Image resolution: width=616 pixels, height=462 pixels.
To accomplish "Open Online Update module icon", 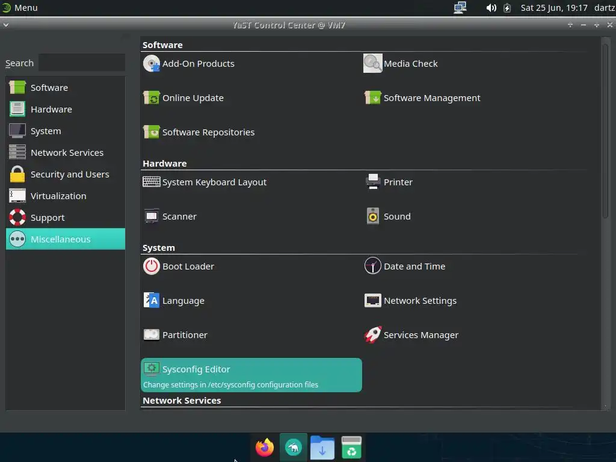I will click(151, 98).
